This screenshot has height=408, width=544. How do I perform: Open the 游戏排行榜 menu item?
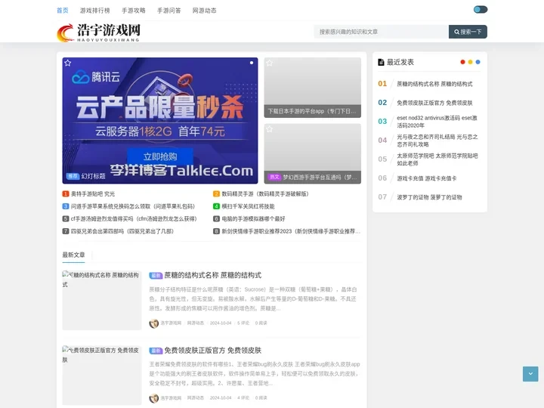[x=94, y=11]
